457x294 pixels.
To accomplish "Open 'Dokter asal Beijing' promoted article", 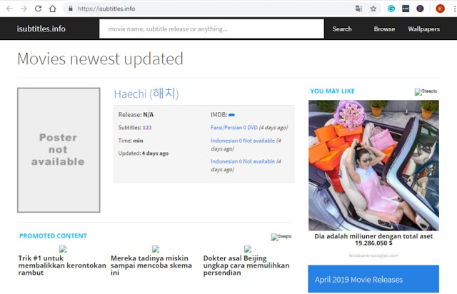I will coord(246,265).
